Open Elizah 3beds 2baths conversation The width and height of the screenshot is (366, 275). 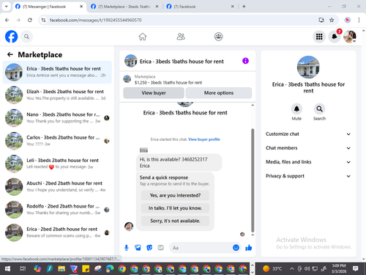click(57, 95)
